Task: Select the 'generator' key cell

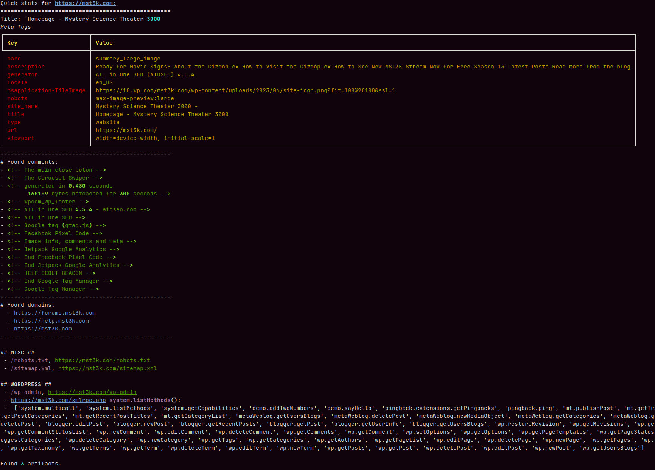Action: 22,74
